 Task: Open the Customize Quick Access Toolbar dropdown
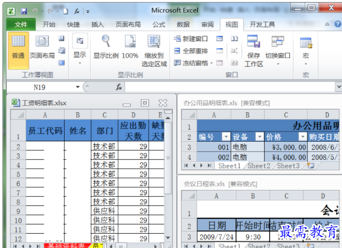pos(88,11)
